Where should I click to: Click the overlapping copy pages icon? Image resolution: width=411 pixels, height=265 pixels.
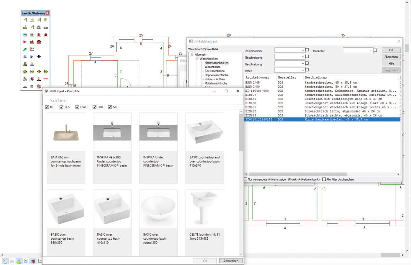(39, 87)
